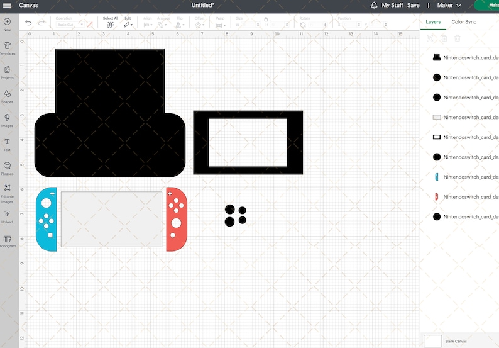This screenshot has width=499, height=348.
Task: Select the blue left Joy-Con on canvas
Action: pos(47,219)
